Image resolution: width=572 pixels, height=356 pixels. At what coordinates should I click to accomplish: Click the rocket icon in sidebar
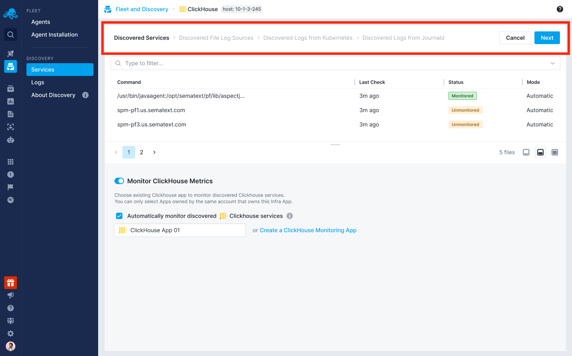pos(11,53)
